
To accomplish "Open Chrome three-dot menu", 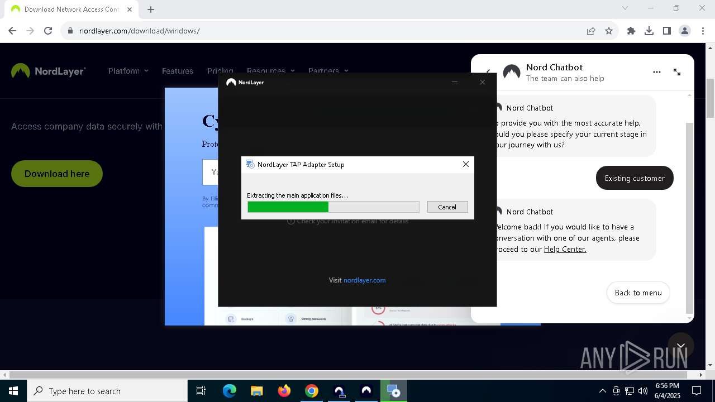I will (703, 31).
